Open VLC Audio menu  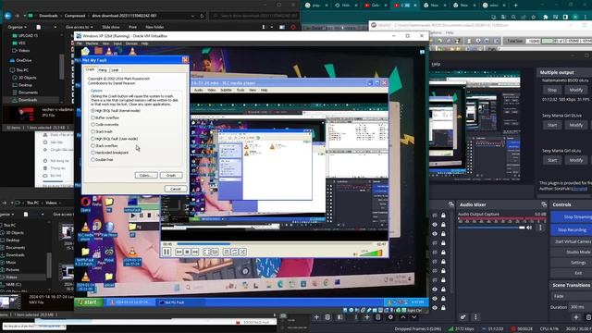[x=198, y=91]
